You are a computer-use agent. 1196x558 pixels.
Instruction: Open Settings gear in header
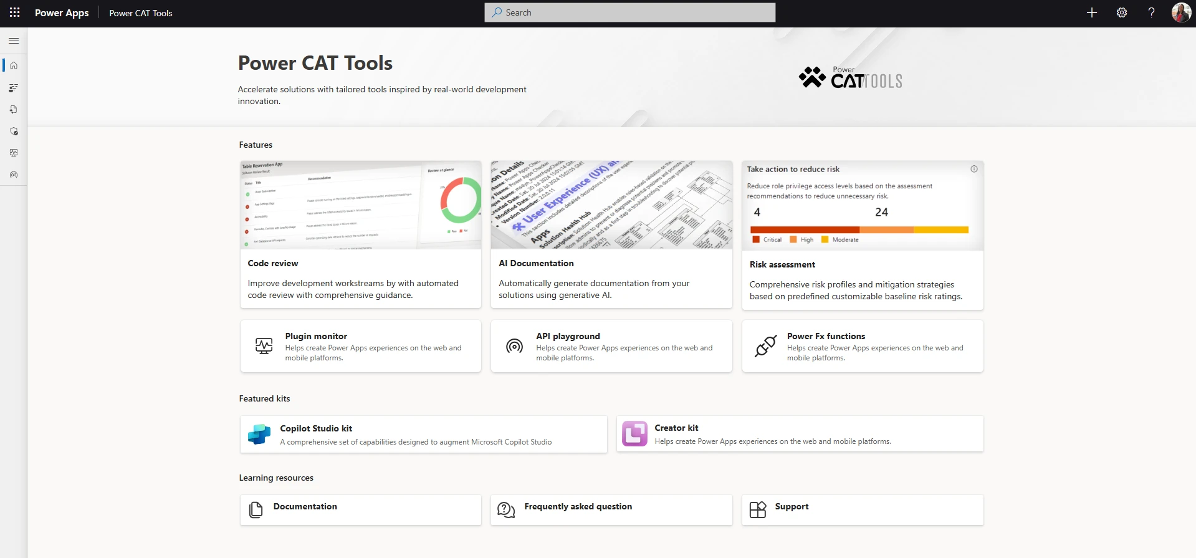click(x=1121, y=12)
